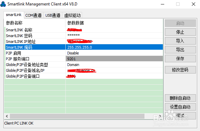Select the P2P 服务端口 row
The height and width of the screenshot is (131, 200).
coord(83,59)
